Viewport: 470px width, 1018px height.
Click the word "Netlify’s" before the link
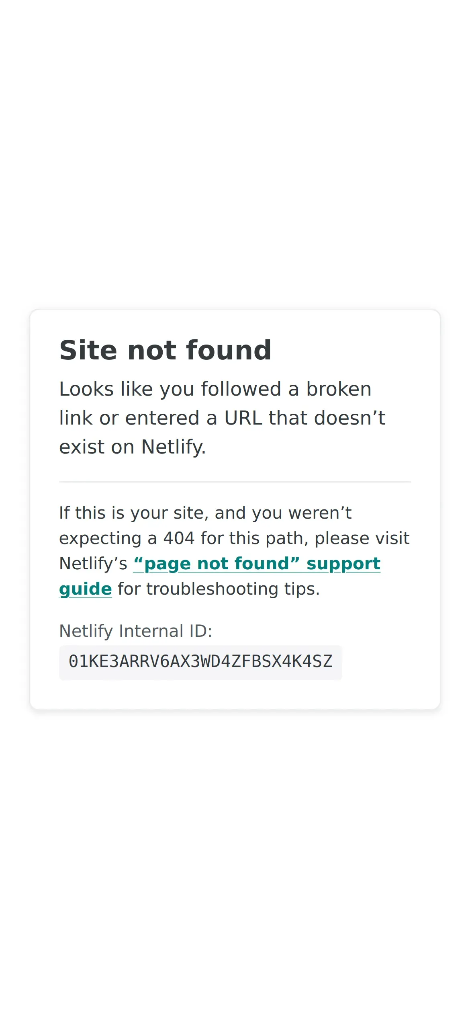click(93, 564)
